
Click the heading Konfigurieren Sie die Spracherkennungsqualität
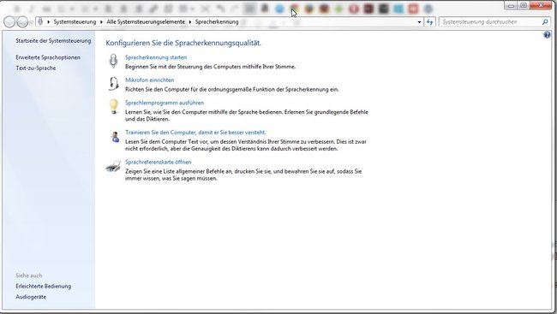pyautogui.click(x=183, y=44)
